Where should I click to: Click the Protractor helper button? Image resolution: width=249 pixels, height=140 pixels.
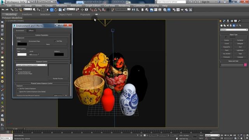click(x=226, y=57)
